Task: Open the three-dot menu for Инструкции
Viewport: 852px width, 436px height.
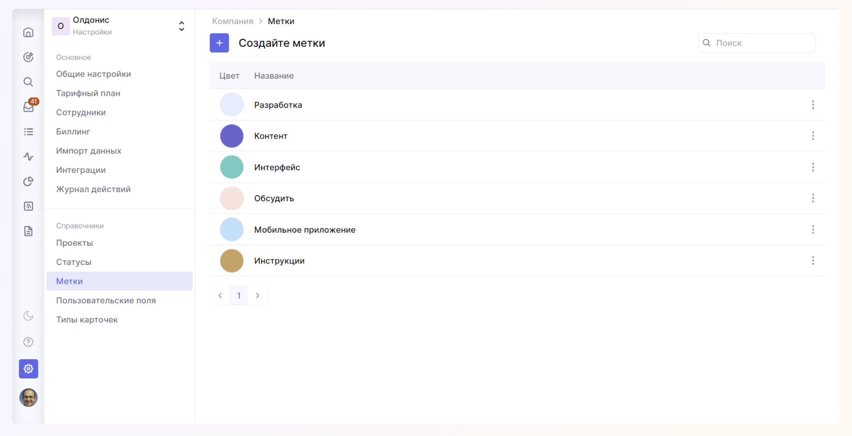Action: [x=813, y=261]
